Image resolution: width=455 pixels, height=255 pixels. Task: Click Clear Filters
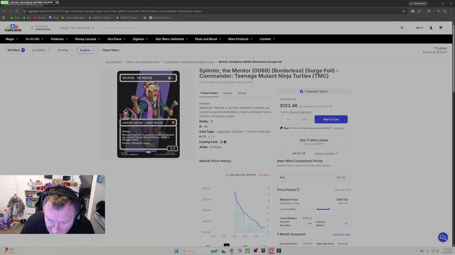click(x=111, y=50)
